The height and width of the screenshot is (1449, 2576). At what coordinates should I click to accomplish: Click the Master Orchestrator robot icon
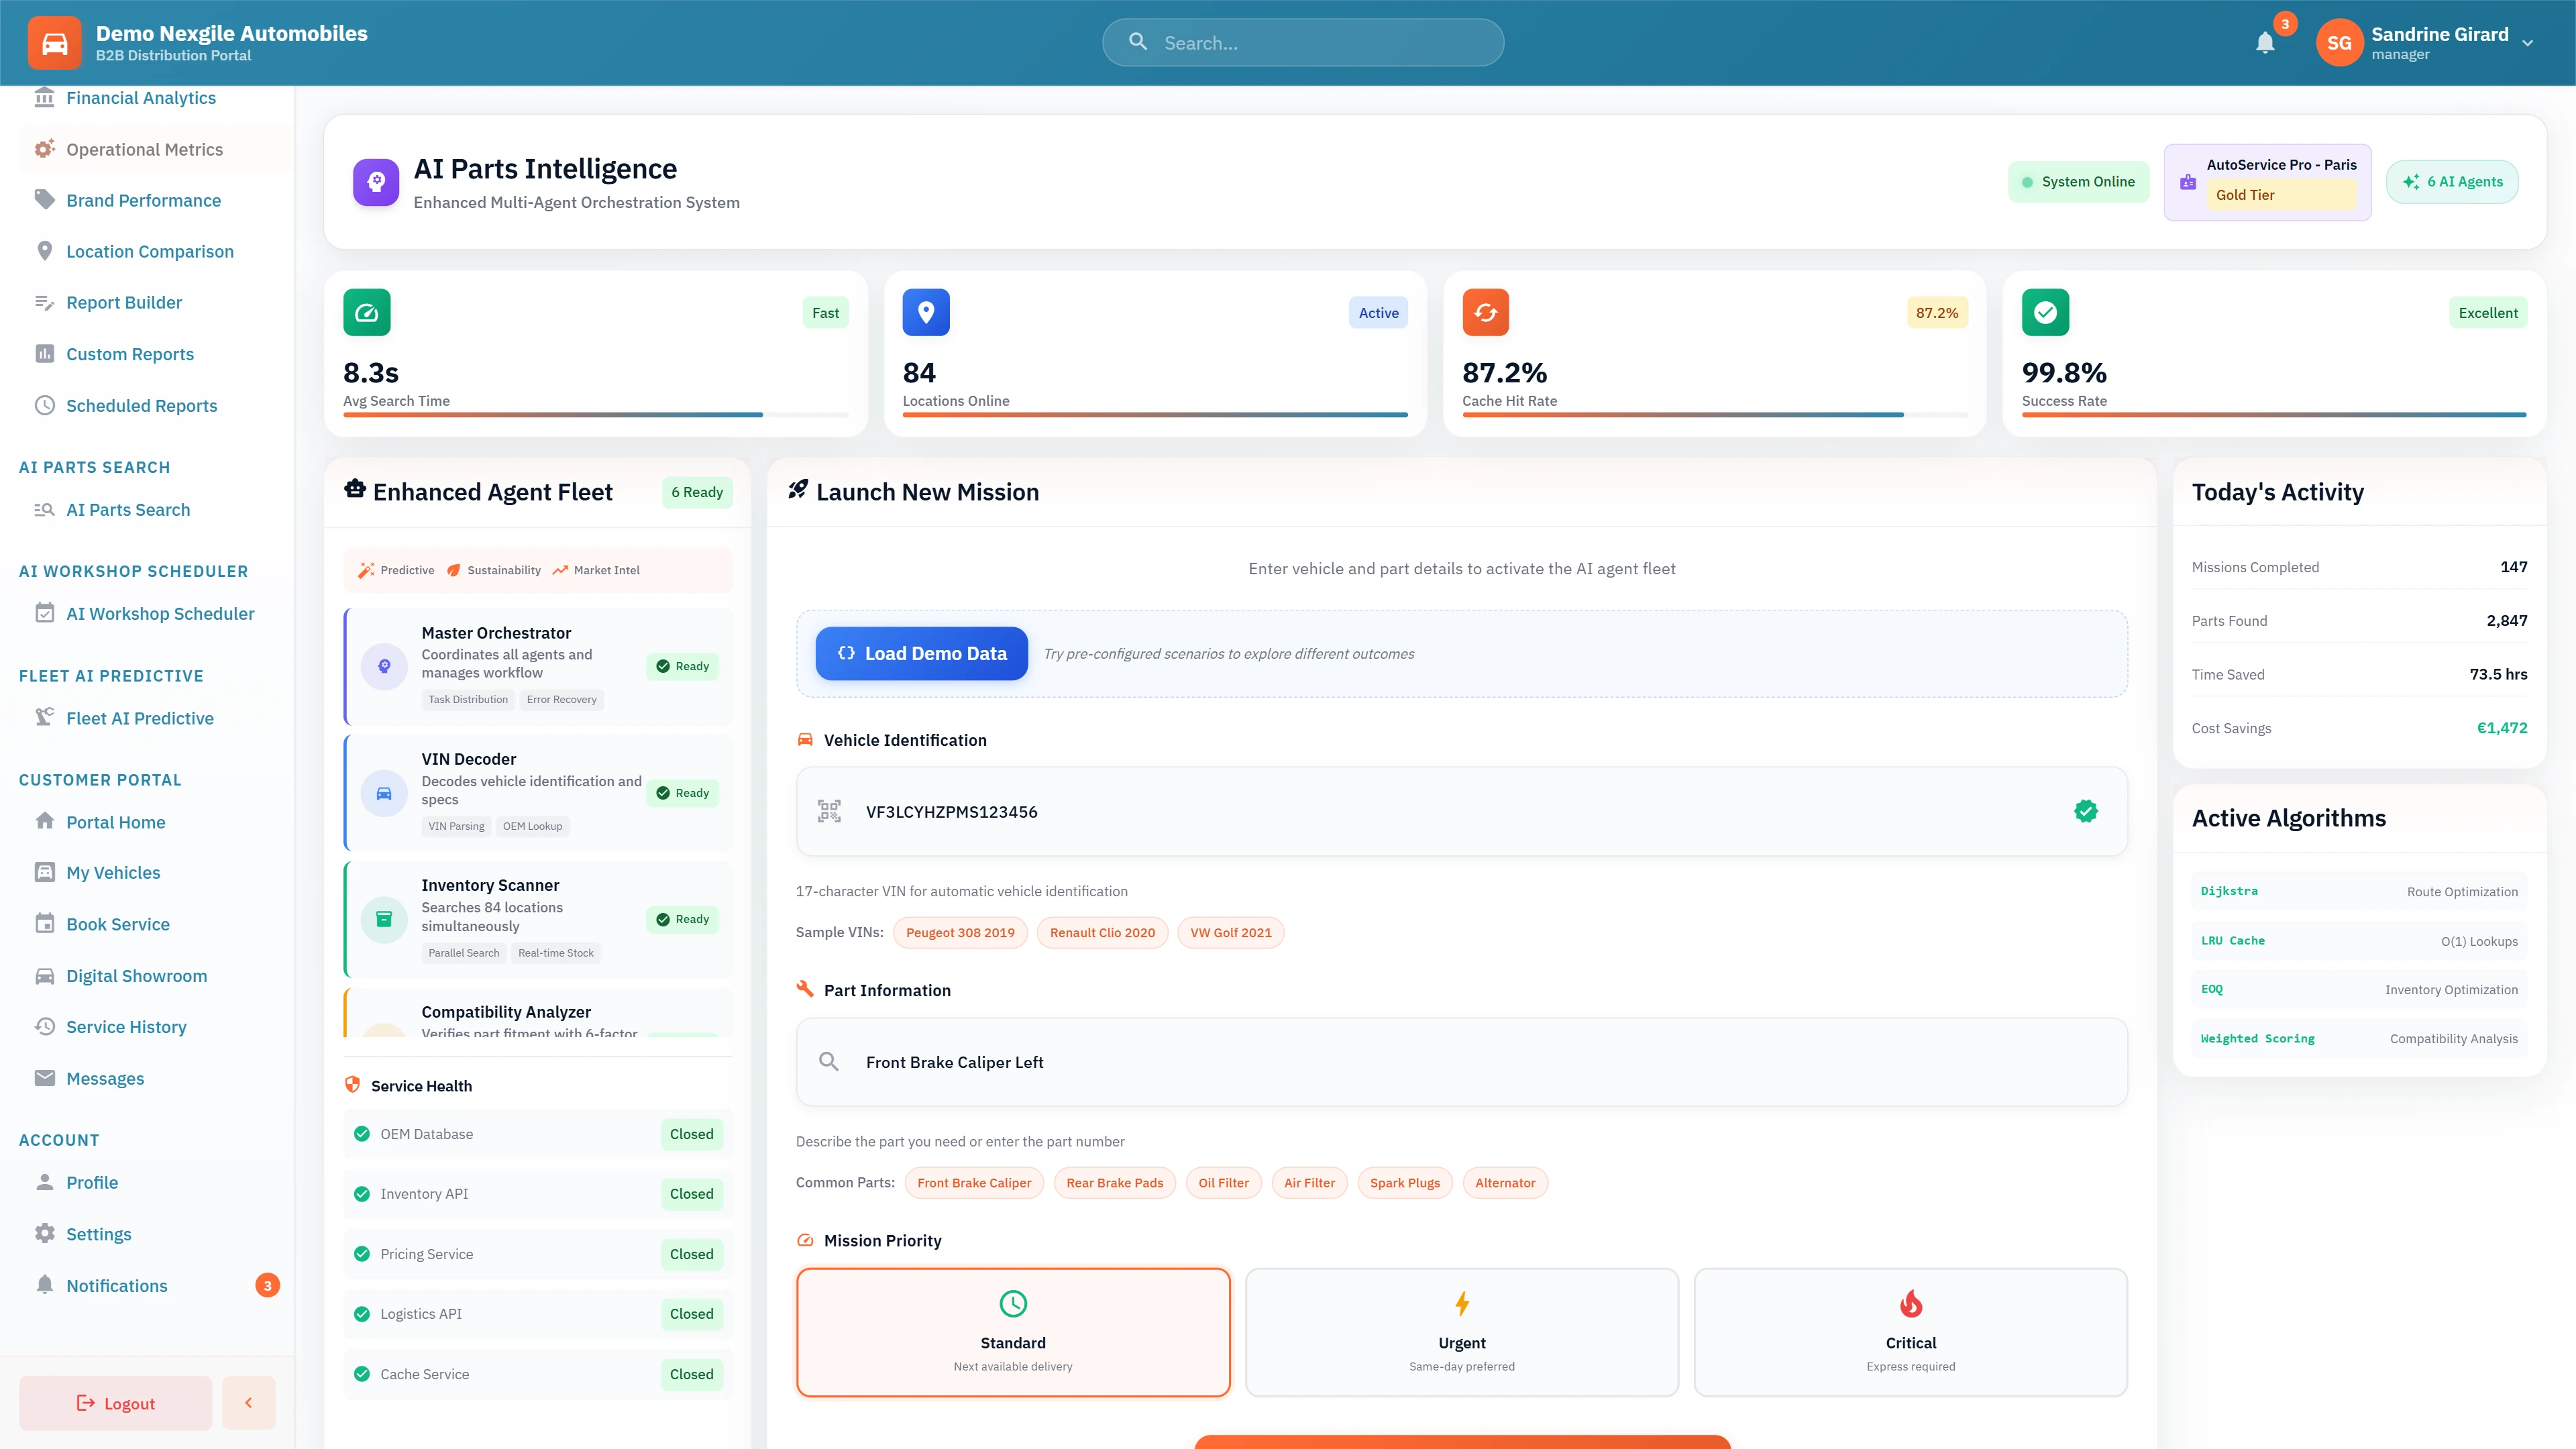(x=384, y=666)
